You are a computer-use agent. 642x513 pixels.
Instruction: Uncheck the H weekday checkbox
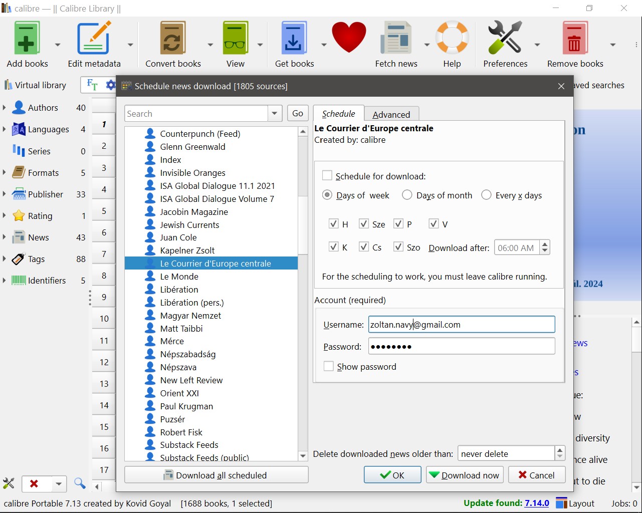pos(333,223)
